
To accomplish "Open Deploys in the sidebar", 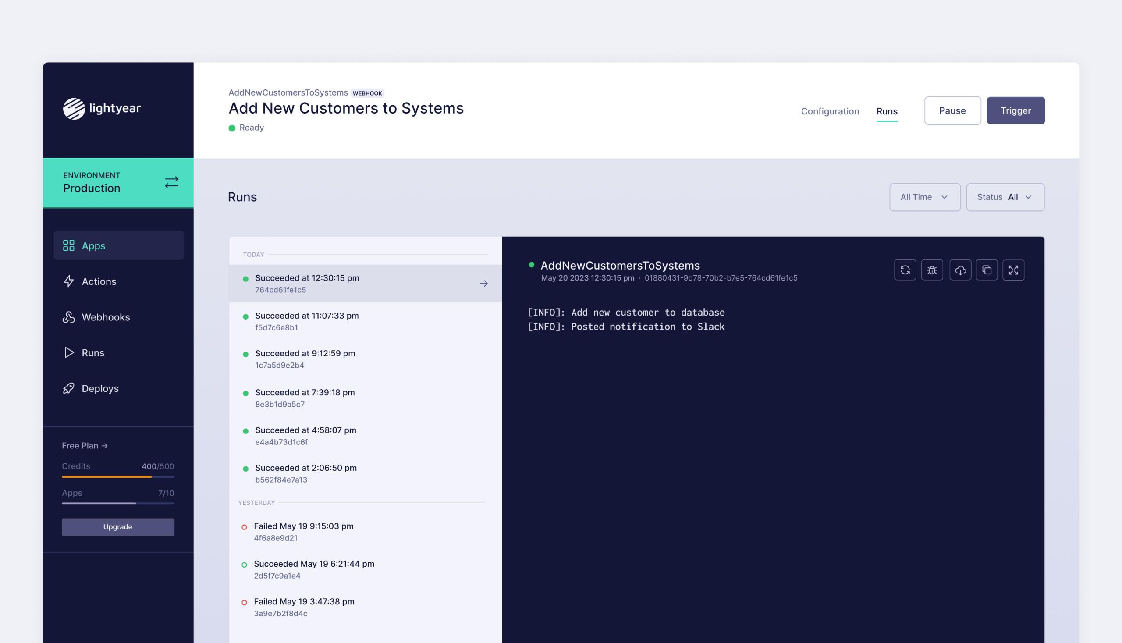I will coord(100,388).
